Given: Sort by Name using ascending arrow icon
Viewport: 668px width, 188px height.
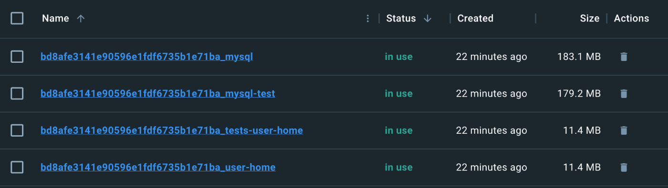Looking at the screenshot, I should 81,19.
